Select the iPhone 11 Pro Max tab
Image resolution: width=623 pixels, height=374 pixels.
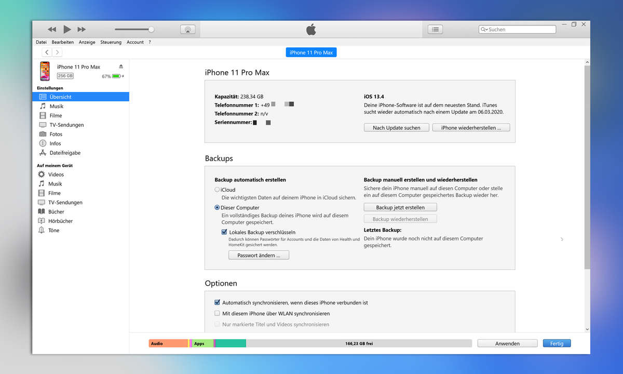311,52
